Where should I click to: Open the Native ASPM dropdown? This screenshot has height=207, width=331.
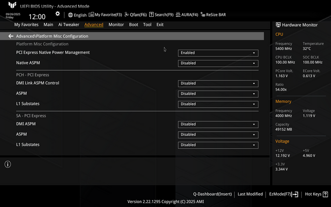[218, 63]
